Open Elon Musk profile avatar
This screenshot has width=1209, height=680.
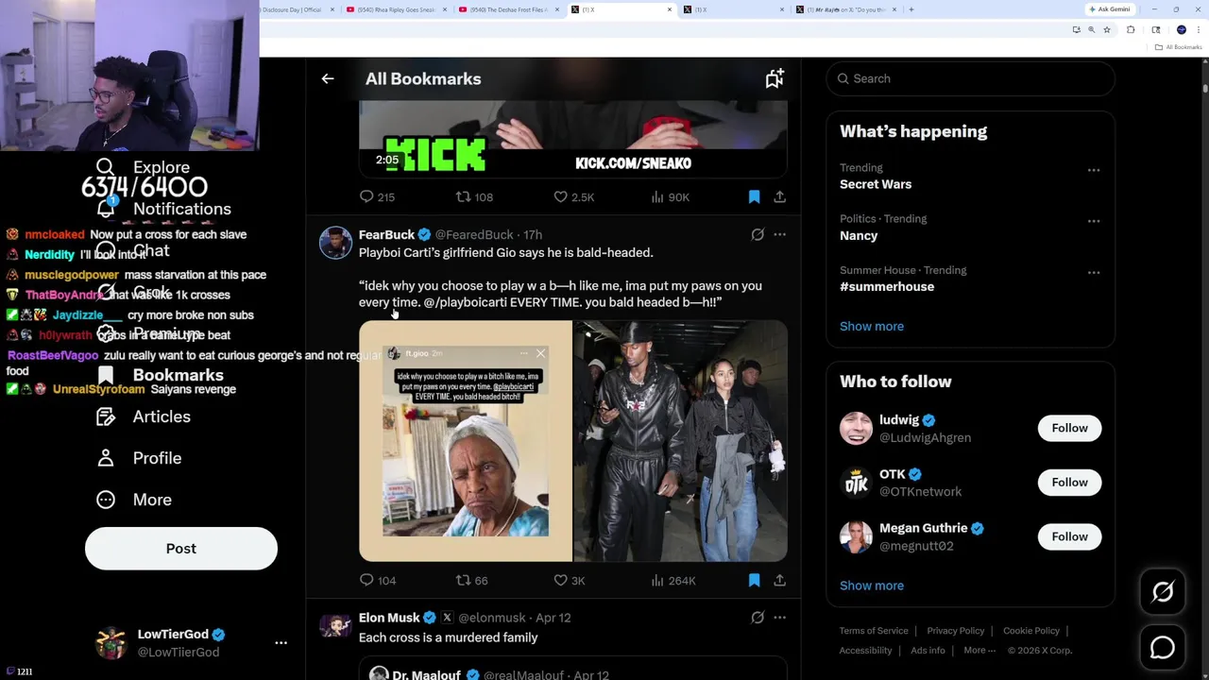click(x=335, y=626)
